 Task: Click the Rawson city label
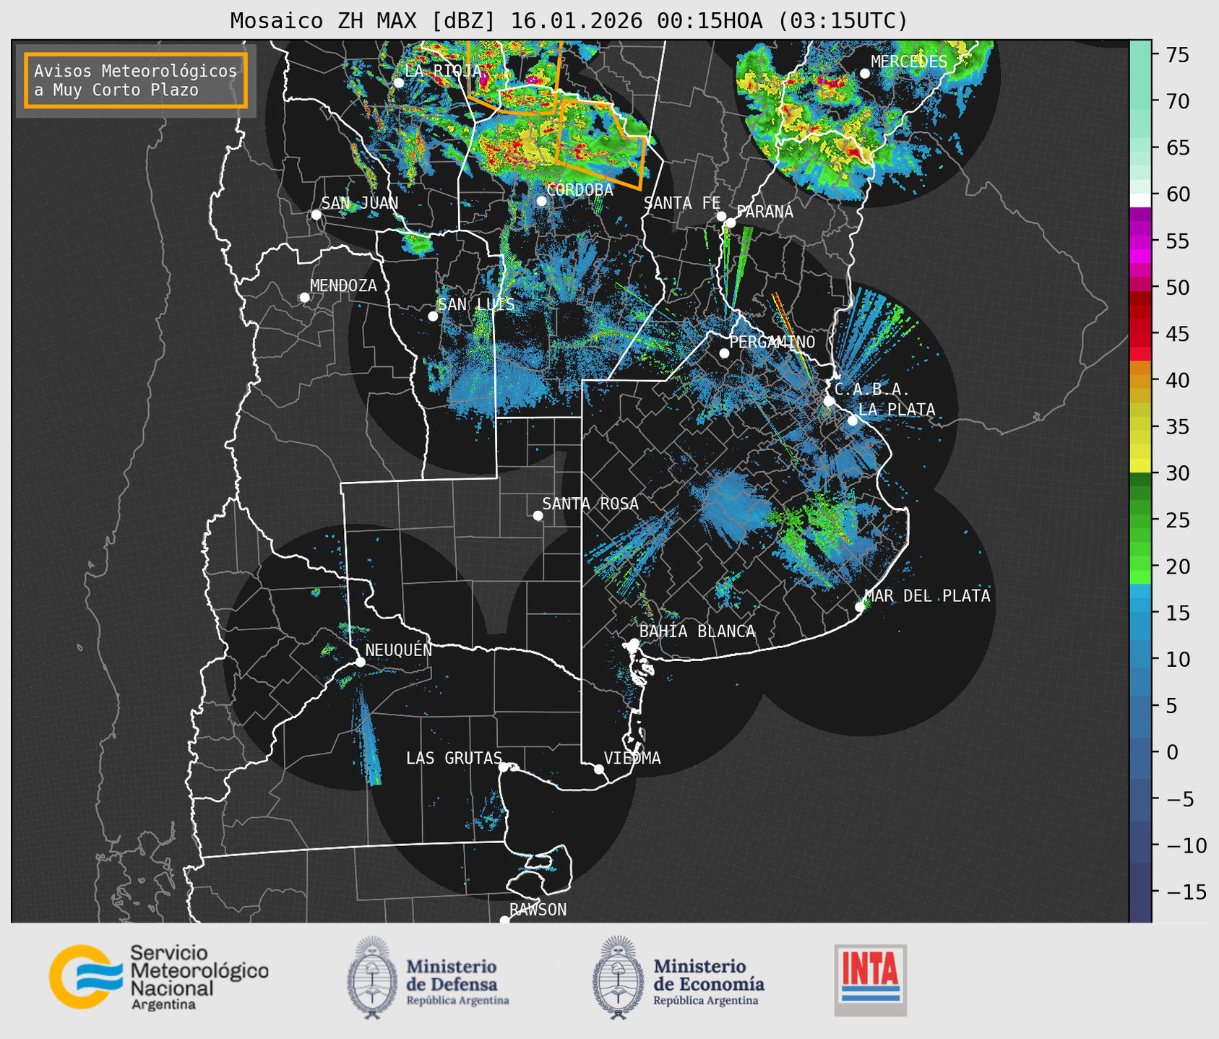click(538, 910)
